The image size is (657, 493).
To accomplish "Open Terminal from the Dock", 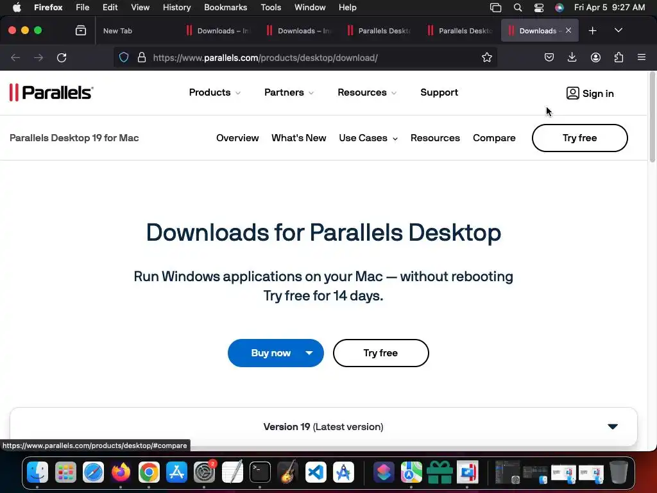I will [x=260, y=472].
